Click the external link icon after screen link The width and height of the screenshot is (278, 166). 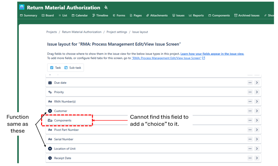coord(204,58)
